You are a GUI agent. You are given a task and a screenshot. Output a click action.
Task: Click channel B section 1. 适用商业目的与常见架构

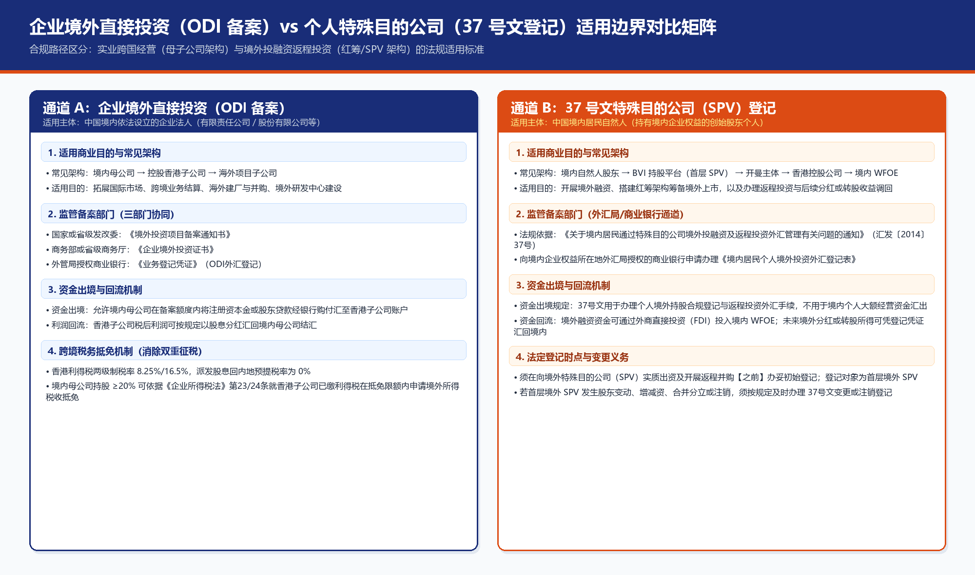721,152
